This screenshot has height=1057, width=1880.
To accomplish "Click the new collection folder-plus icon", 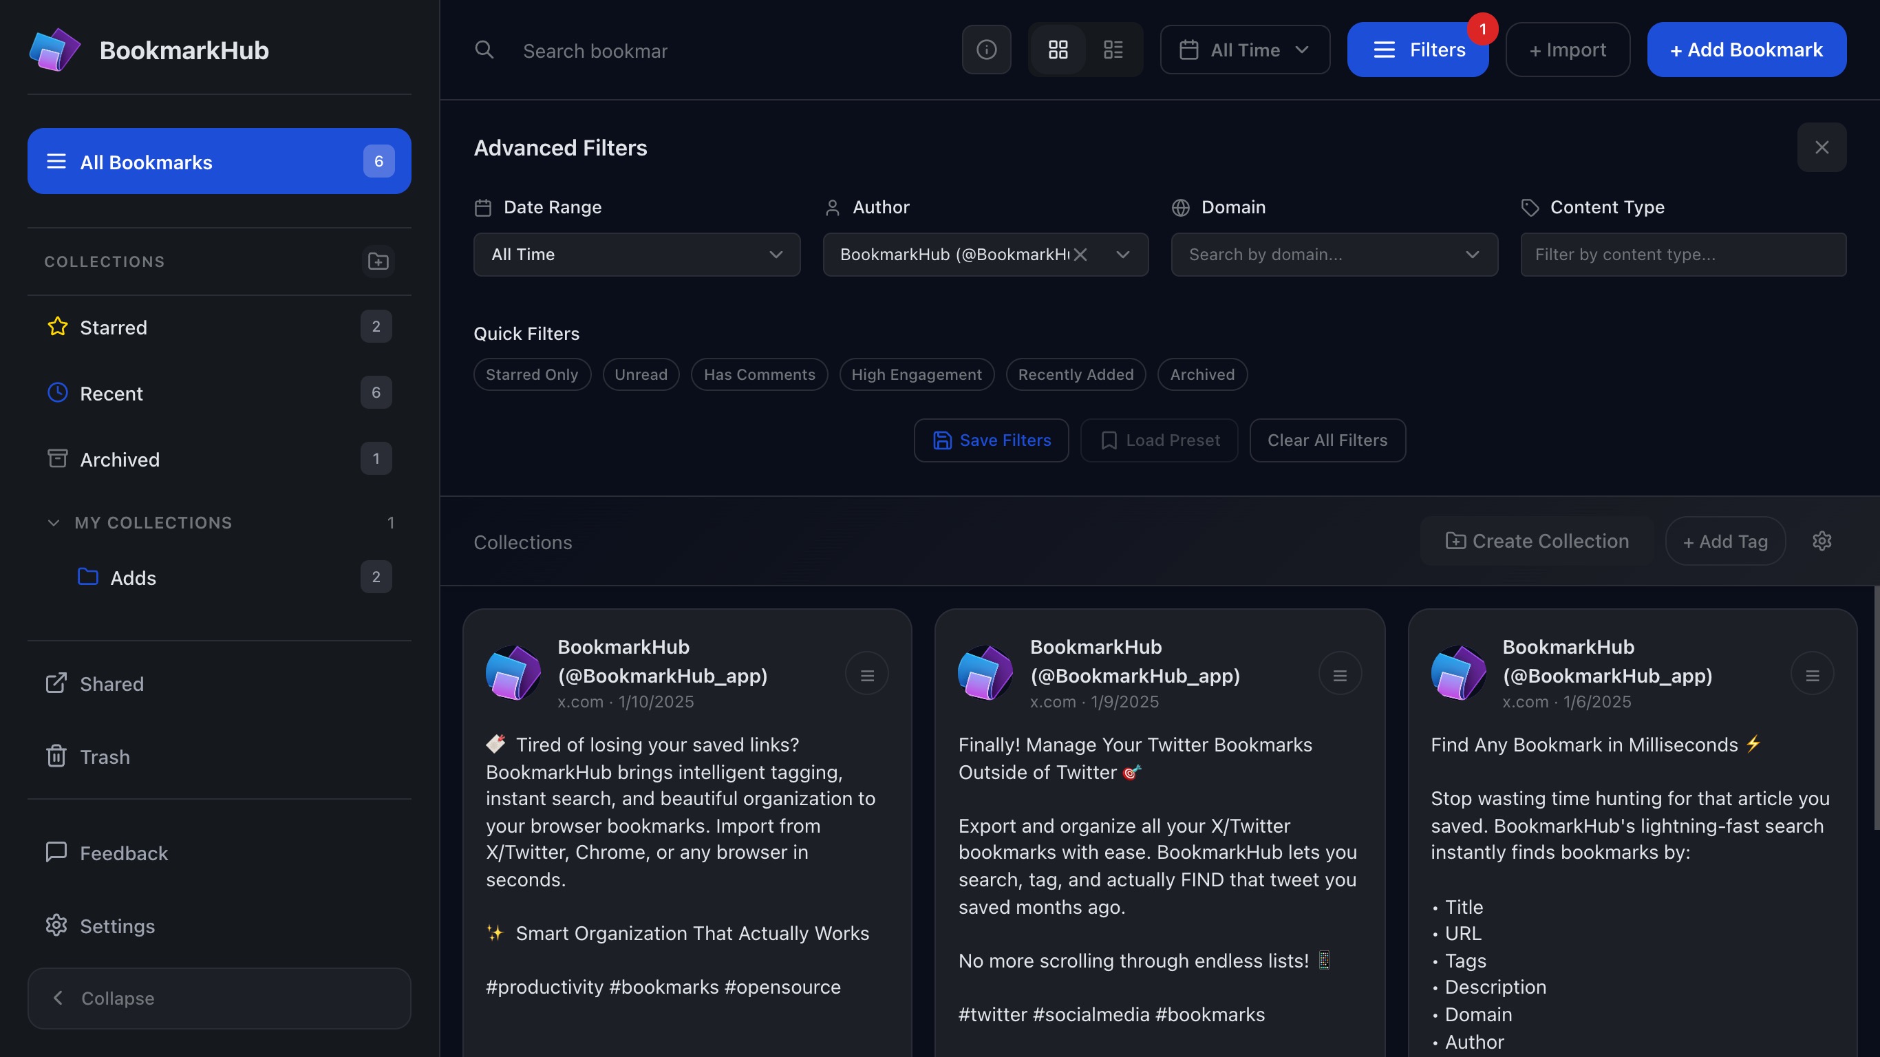I will (x=378, y=261).
